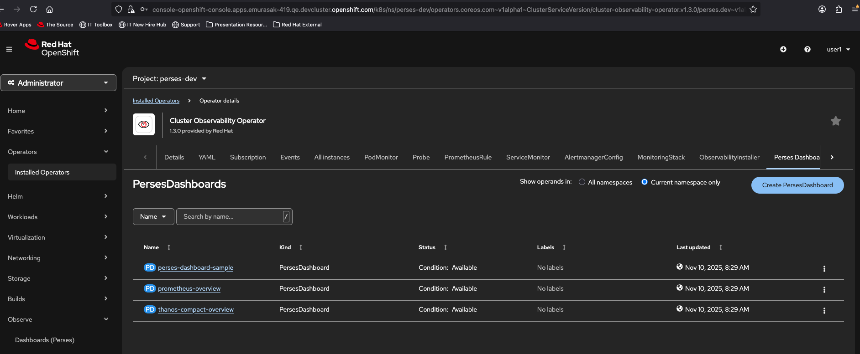860x354 pixels.
Task: Reload page using browser refresh icon
Action: [33, 9]
